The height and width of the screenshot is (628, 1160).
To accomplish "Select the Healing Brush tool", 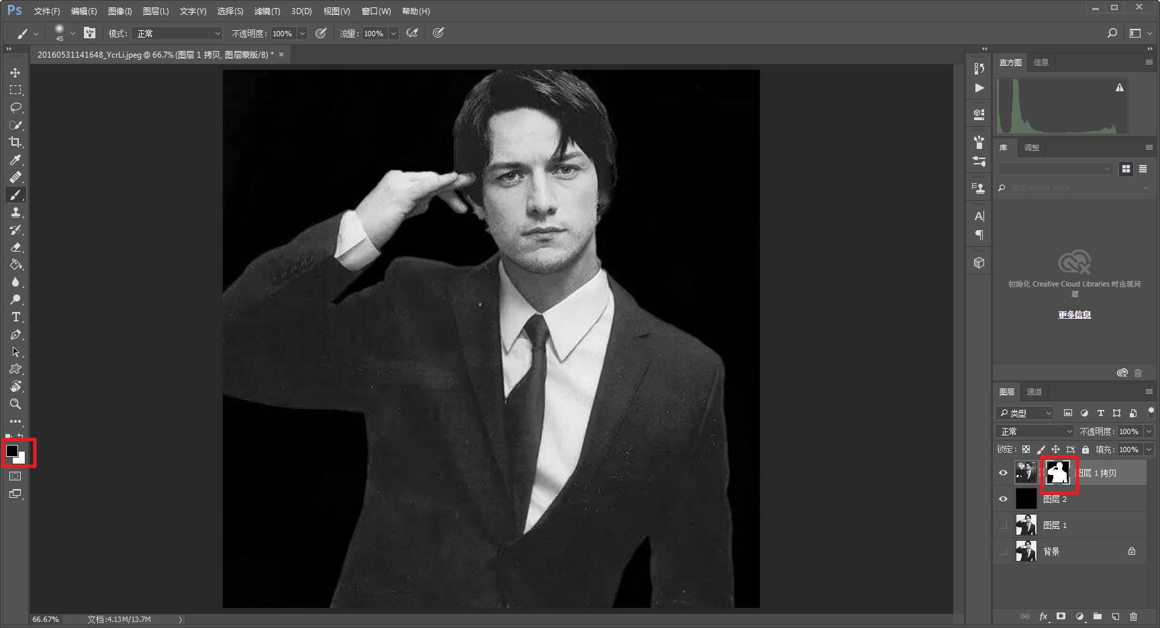I will [x=15, y=177].
